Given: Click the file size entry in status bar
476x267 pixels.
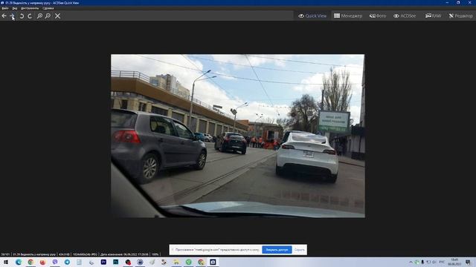Looking at the screenshot, I should (x=64, y=254).
